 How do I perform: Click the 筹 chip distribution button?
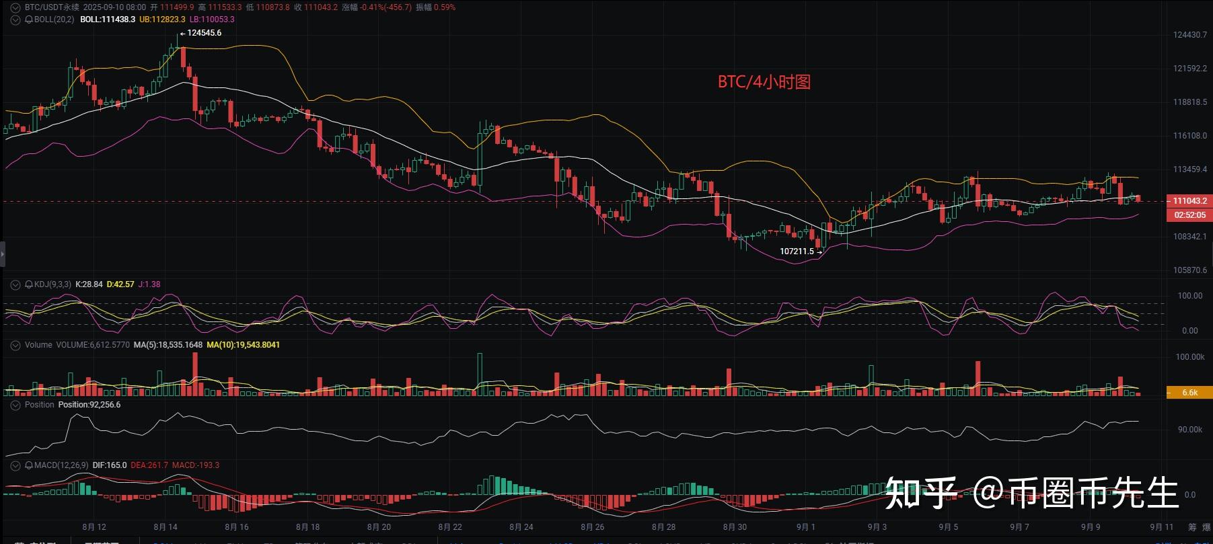pyautogui.click(x=1192, y=527)
